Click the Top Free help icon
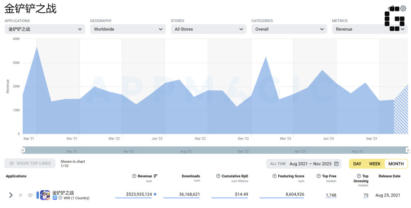 click(x=318, y=176)
